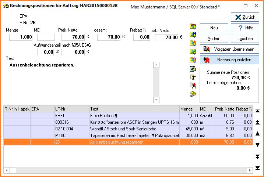The height and width of the screenshot is (177, 264).
Task: Click the LP-Nr column header
Action: coord(71,109)
